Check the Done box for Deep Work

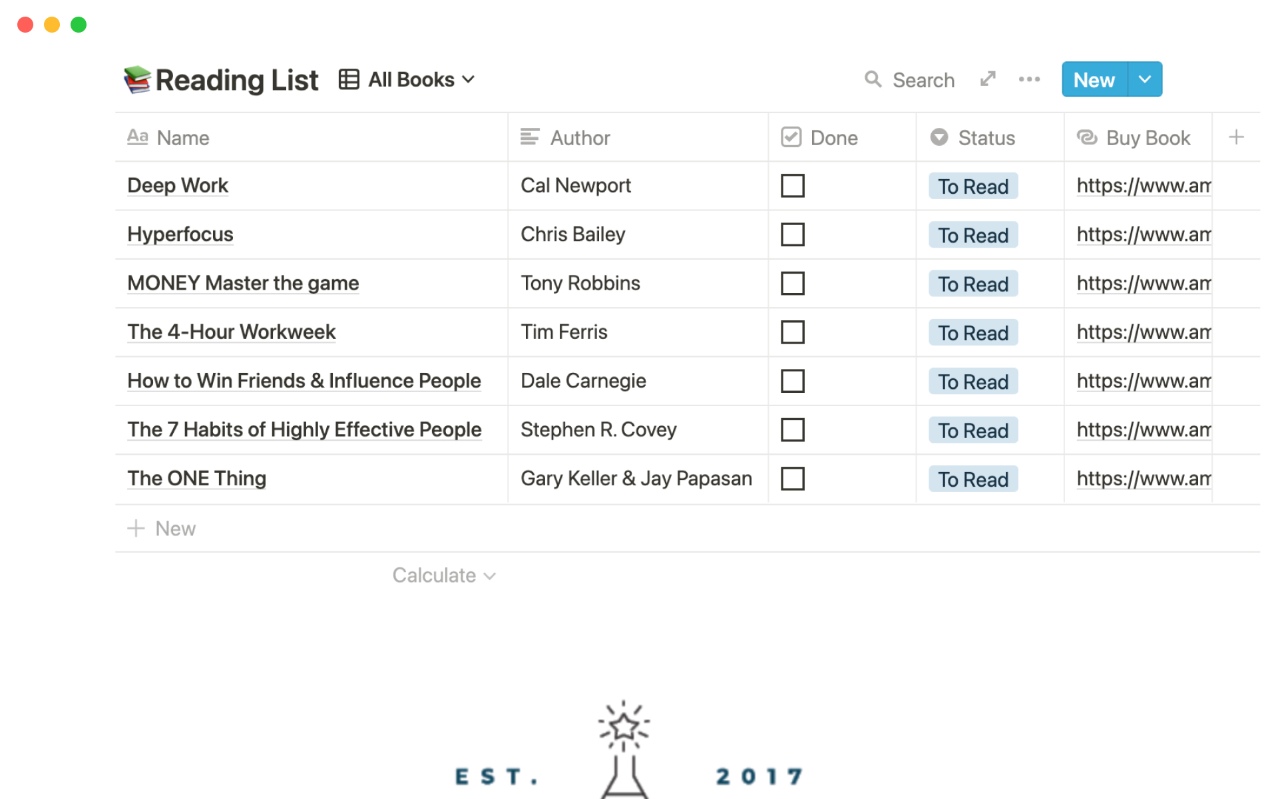coord(792,186)
